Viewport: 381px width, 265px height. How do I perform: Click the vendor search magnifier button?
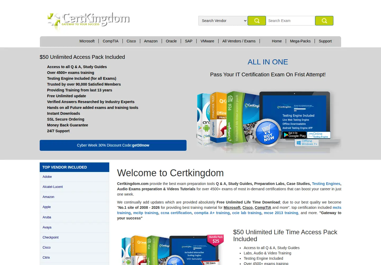[x=257, y=21]
